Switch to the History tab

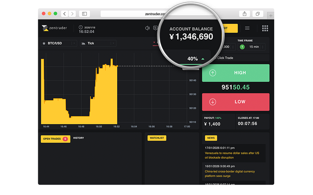pyautogui.click(x=79, y=138)
